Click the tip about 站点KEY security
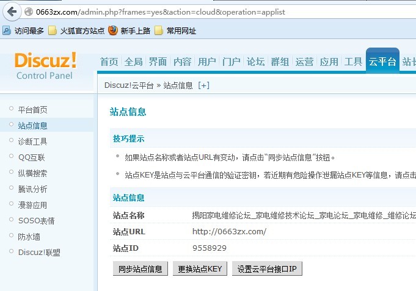This screenshot has width=416, height=291. [270, 175]
